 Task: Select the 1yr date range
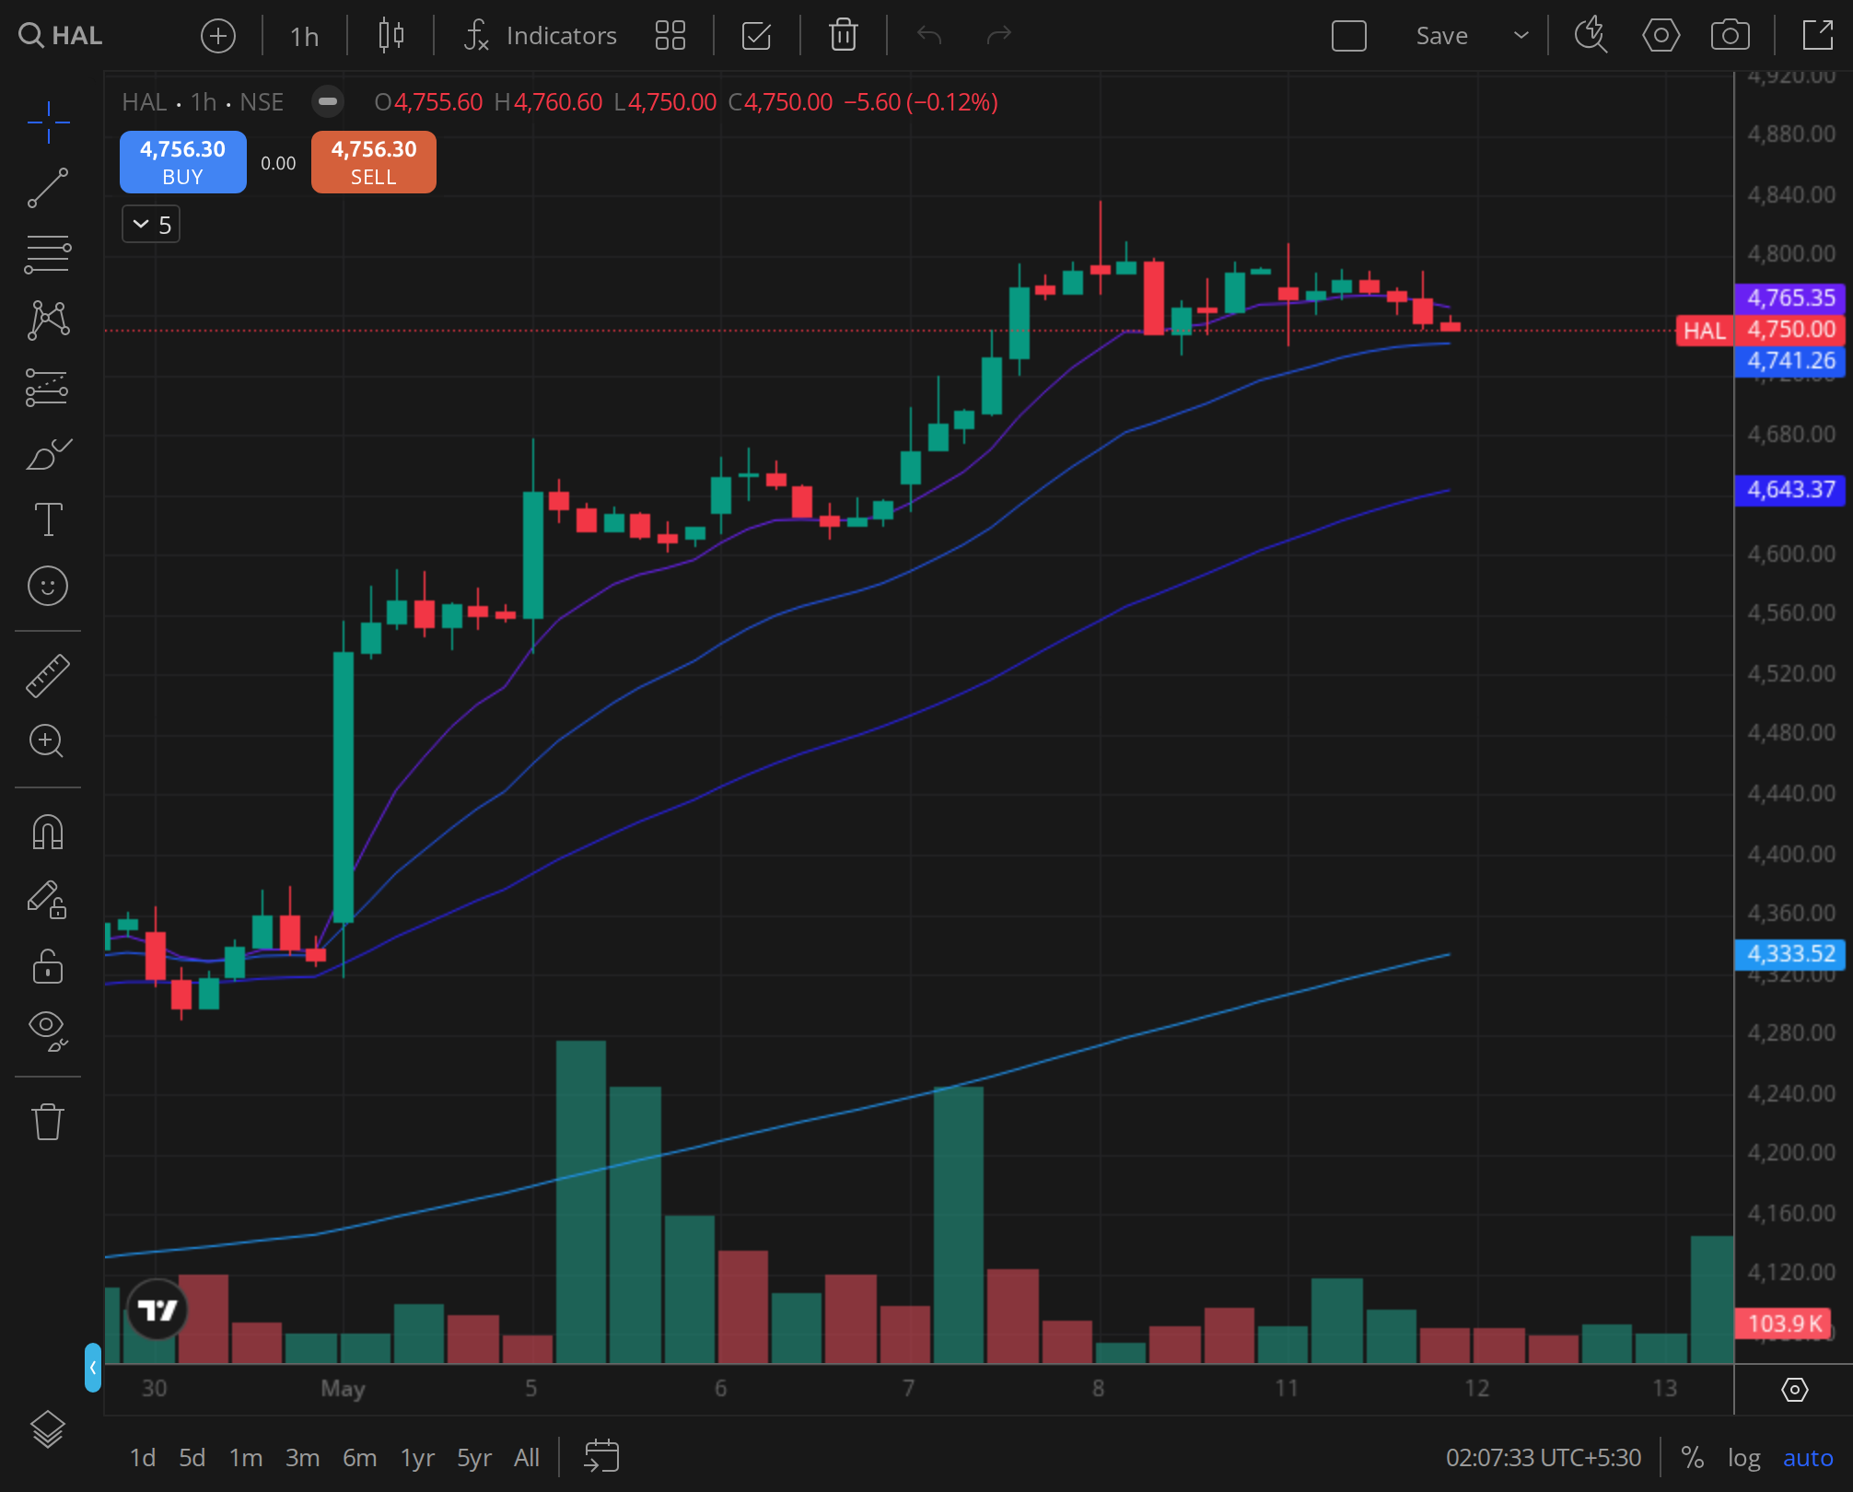pyautogui.click(x=417, y=1458)
